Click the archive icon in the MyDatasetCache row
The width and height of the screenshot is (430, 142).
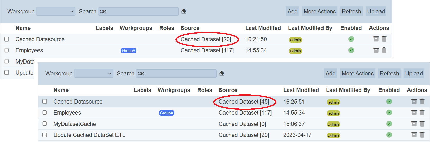tap(414, 124)
